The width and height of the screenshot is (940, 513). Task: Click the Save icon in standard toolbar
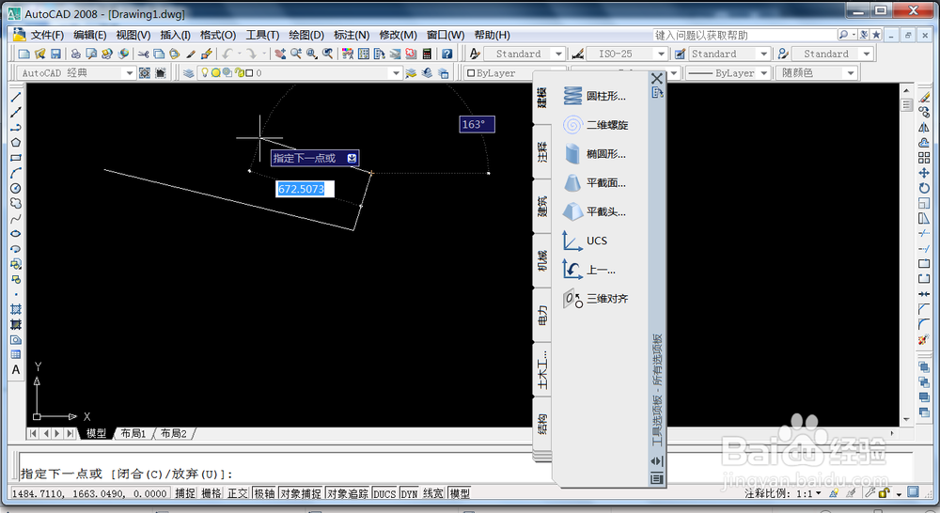point(55,54)
